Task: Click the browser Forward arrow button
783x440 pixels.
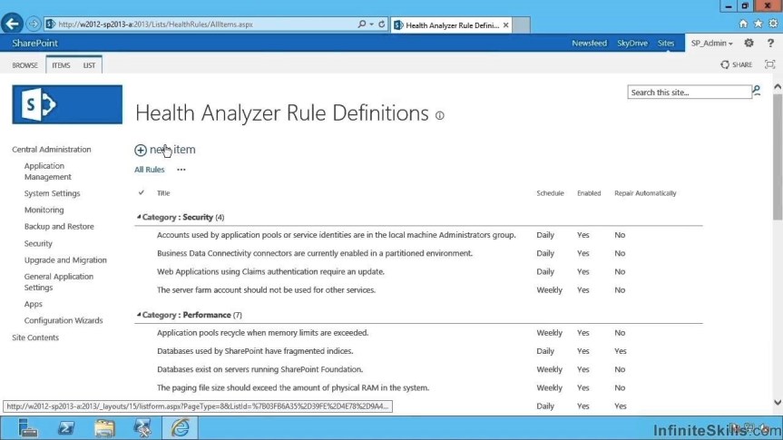Action: click(x=33, y=24)
